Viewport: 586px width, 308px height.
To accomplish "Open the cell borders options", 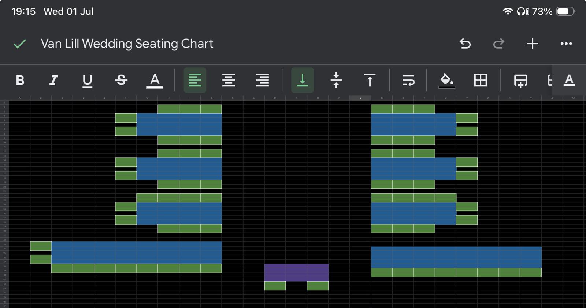I will click(x=480, y=80).
